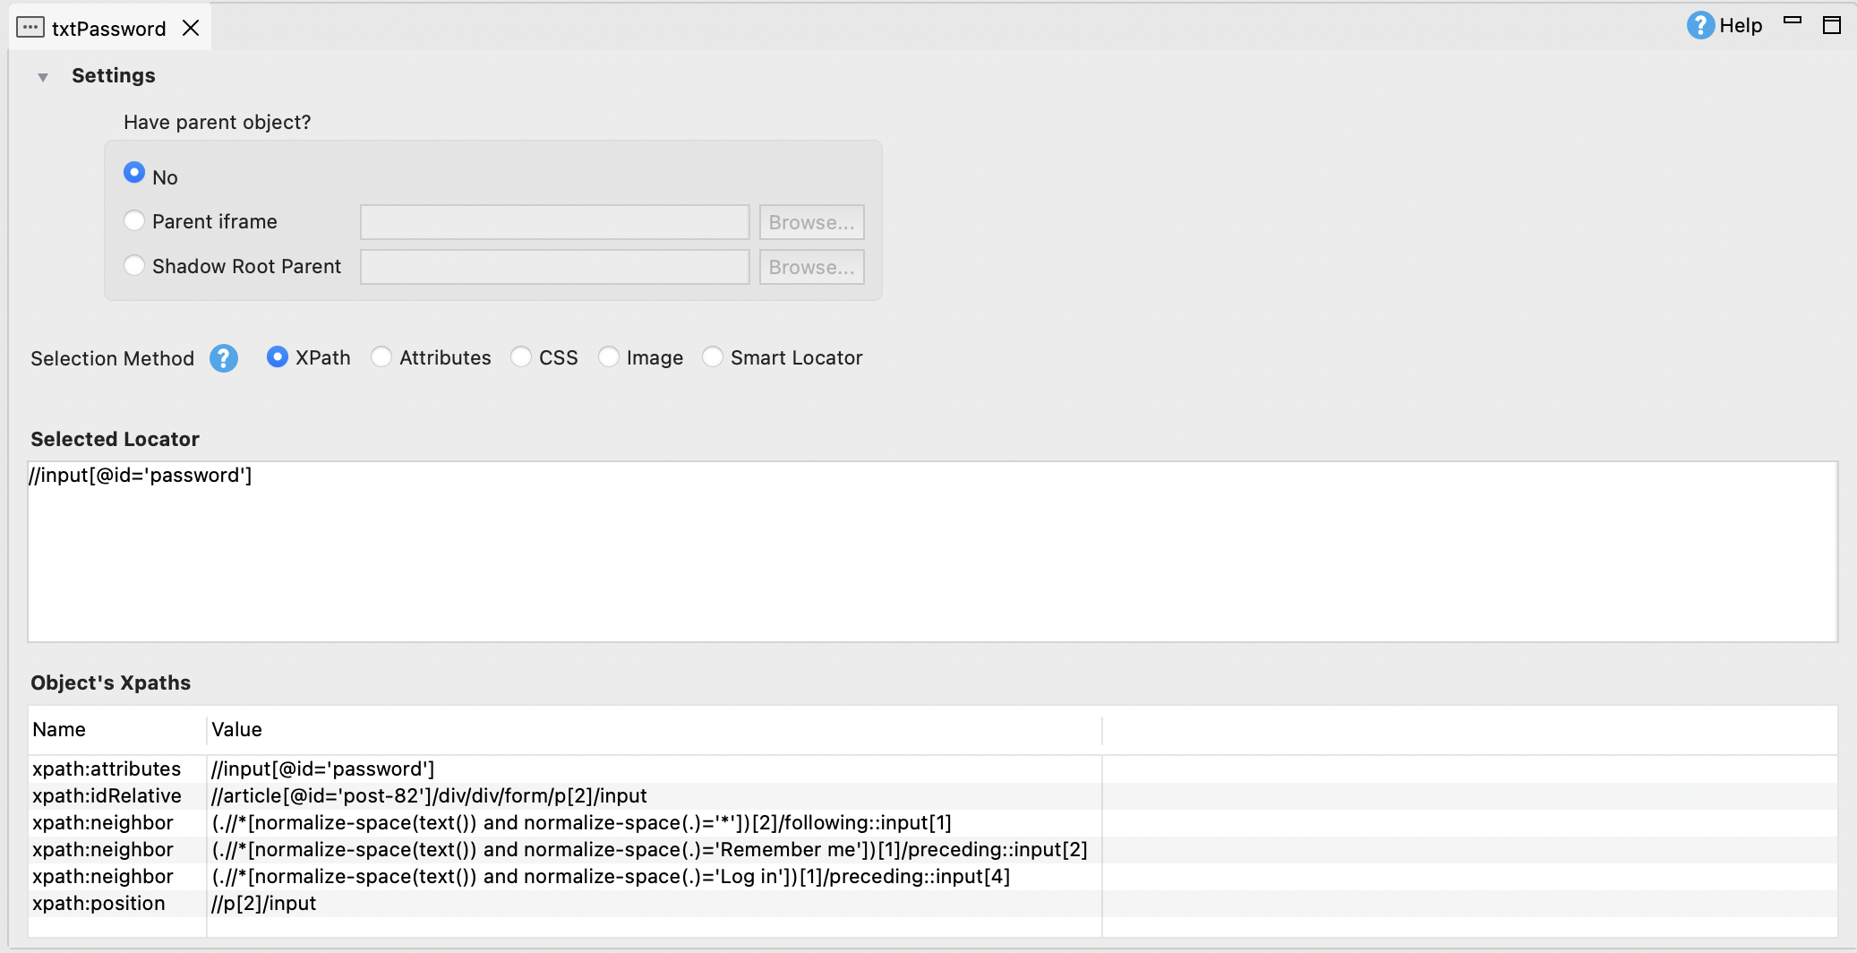This screenshot has width=1857, height=953.
Task: Collapse the Settings section
Action: pyautogui.click(x=41, y=76)
